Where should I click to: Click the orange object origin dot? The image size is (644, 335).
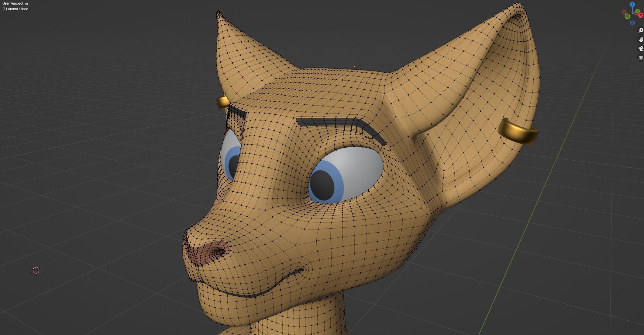[354, 67]
